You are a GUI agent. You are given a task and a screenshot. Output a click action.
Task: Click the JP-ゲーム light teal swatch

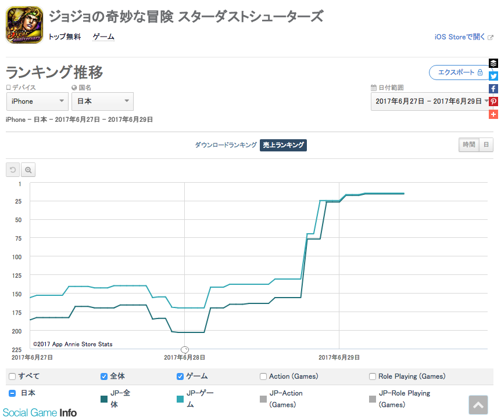click(180, 399)
